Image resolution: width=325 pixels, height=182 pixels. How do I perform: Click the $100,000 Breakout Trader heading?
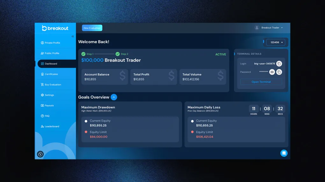(x=111, y=60)
